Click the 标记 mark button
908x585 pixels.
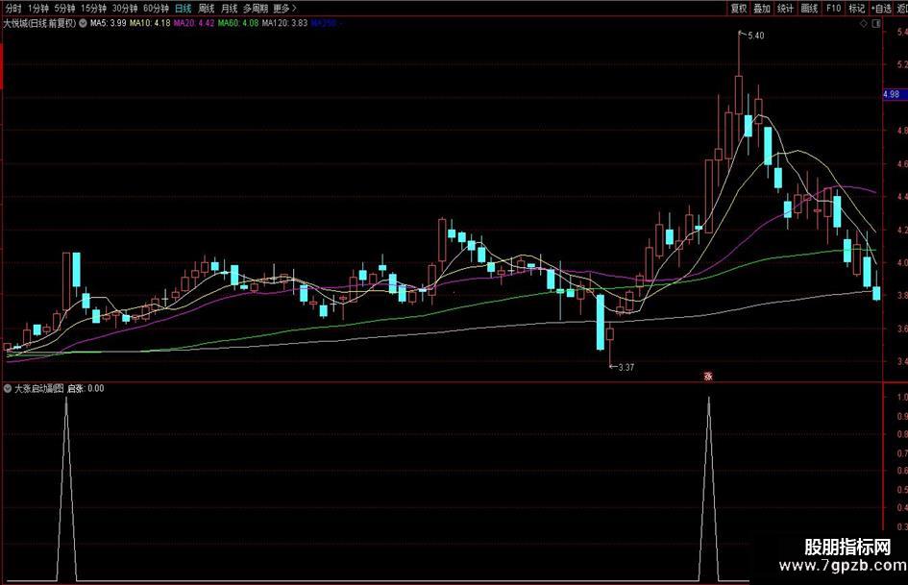coord(856,8)
